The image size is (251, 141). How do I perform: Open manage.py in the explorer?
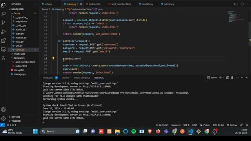20,74
